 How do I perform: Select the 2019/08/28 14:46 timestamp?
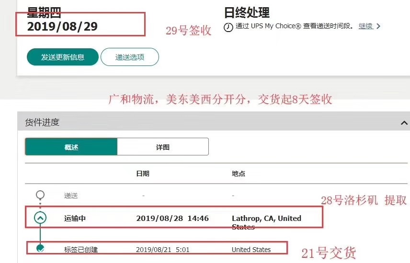tap(172, 218)
